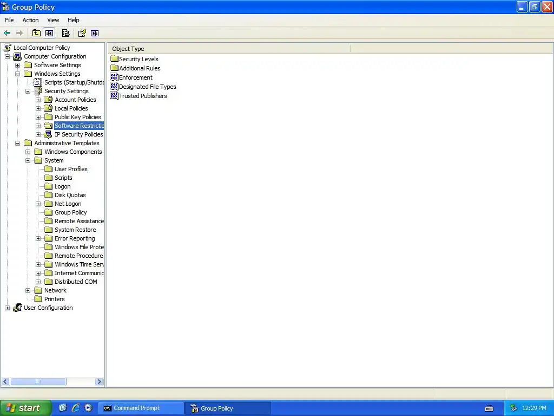Collapse the System node
The width and height of the screenshot is (554, 416).
coord(28,160)
